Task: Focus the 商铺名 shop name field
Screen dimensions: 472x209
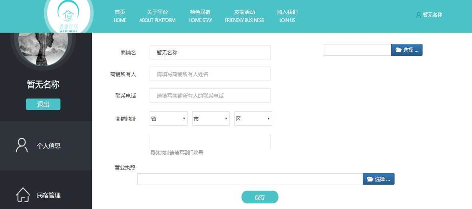Action: [x=210, y=52]
